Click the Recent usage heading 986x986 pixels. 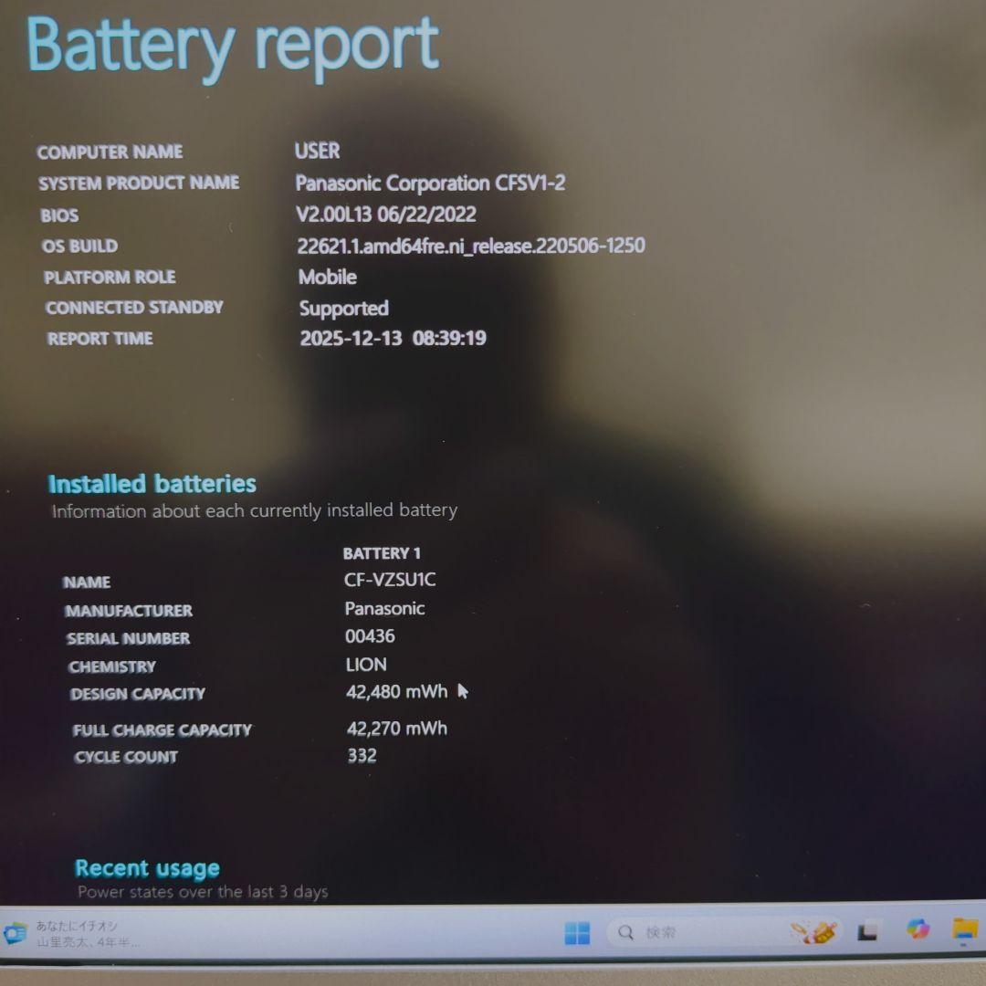(147, 868)
